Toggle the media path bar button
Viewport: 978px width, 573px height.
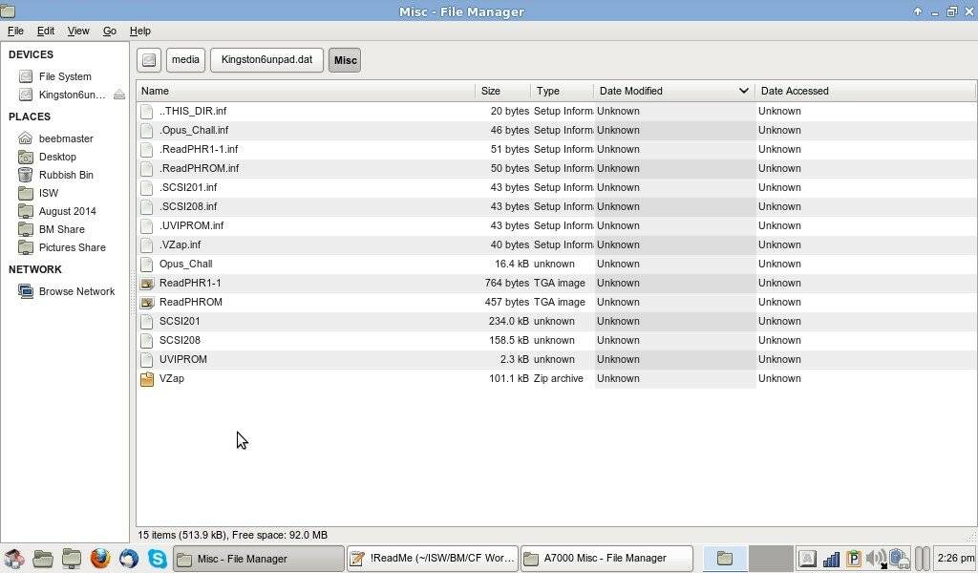click(185, 60)
